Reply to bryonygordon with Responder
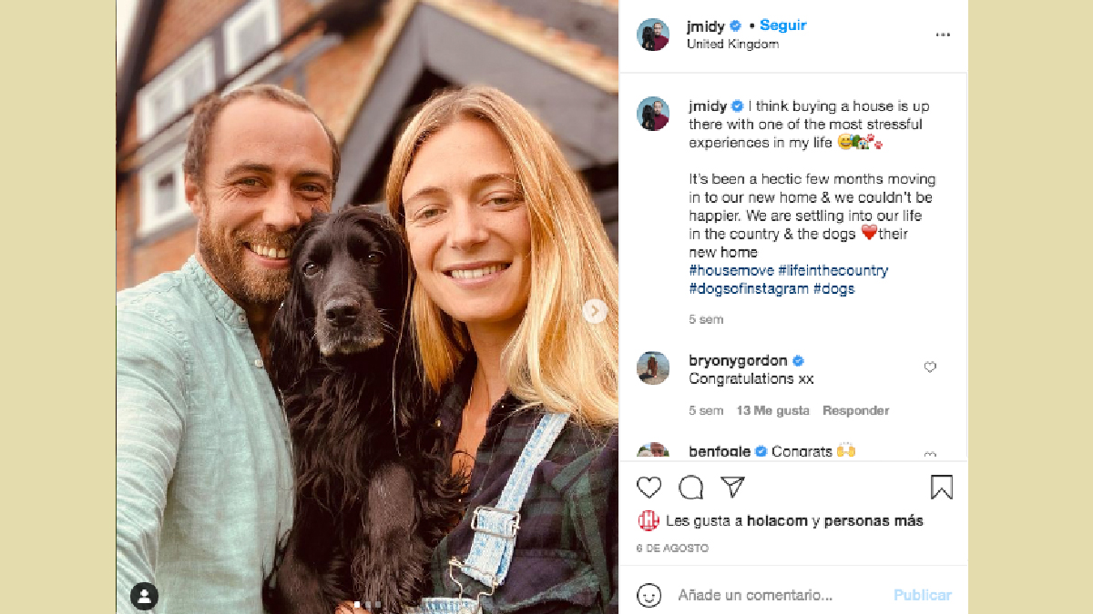 [x=855, y=410]
